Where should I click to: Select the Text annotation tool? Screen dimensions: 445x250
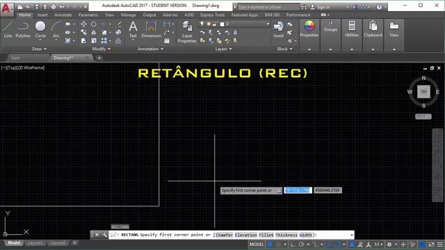pos(133,29)
